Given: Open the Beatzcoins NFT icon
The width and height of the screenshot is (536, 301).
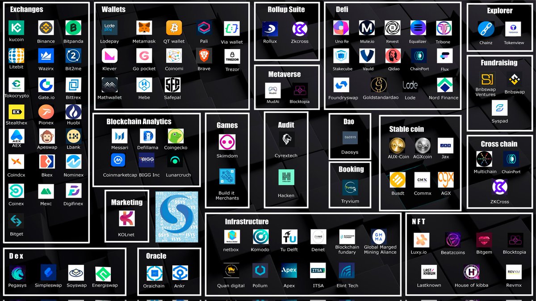Looking at the screenshot, I should [453, 240].
